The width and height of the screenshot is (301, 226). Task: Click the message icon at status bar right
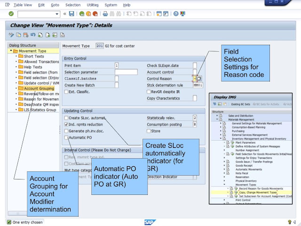(290, 222)
